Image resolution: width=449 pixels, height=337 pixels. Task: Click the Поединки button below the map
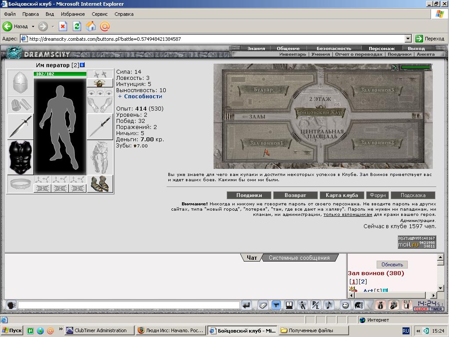(249, 195)
